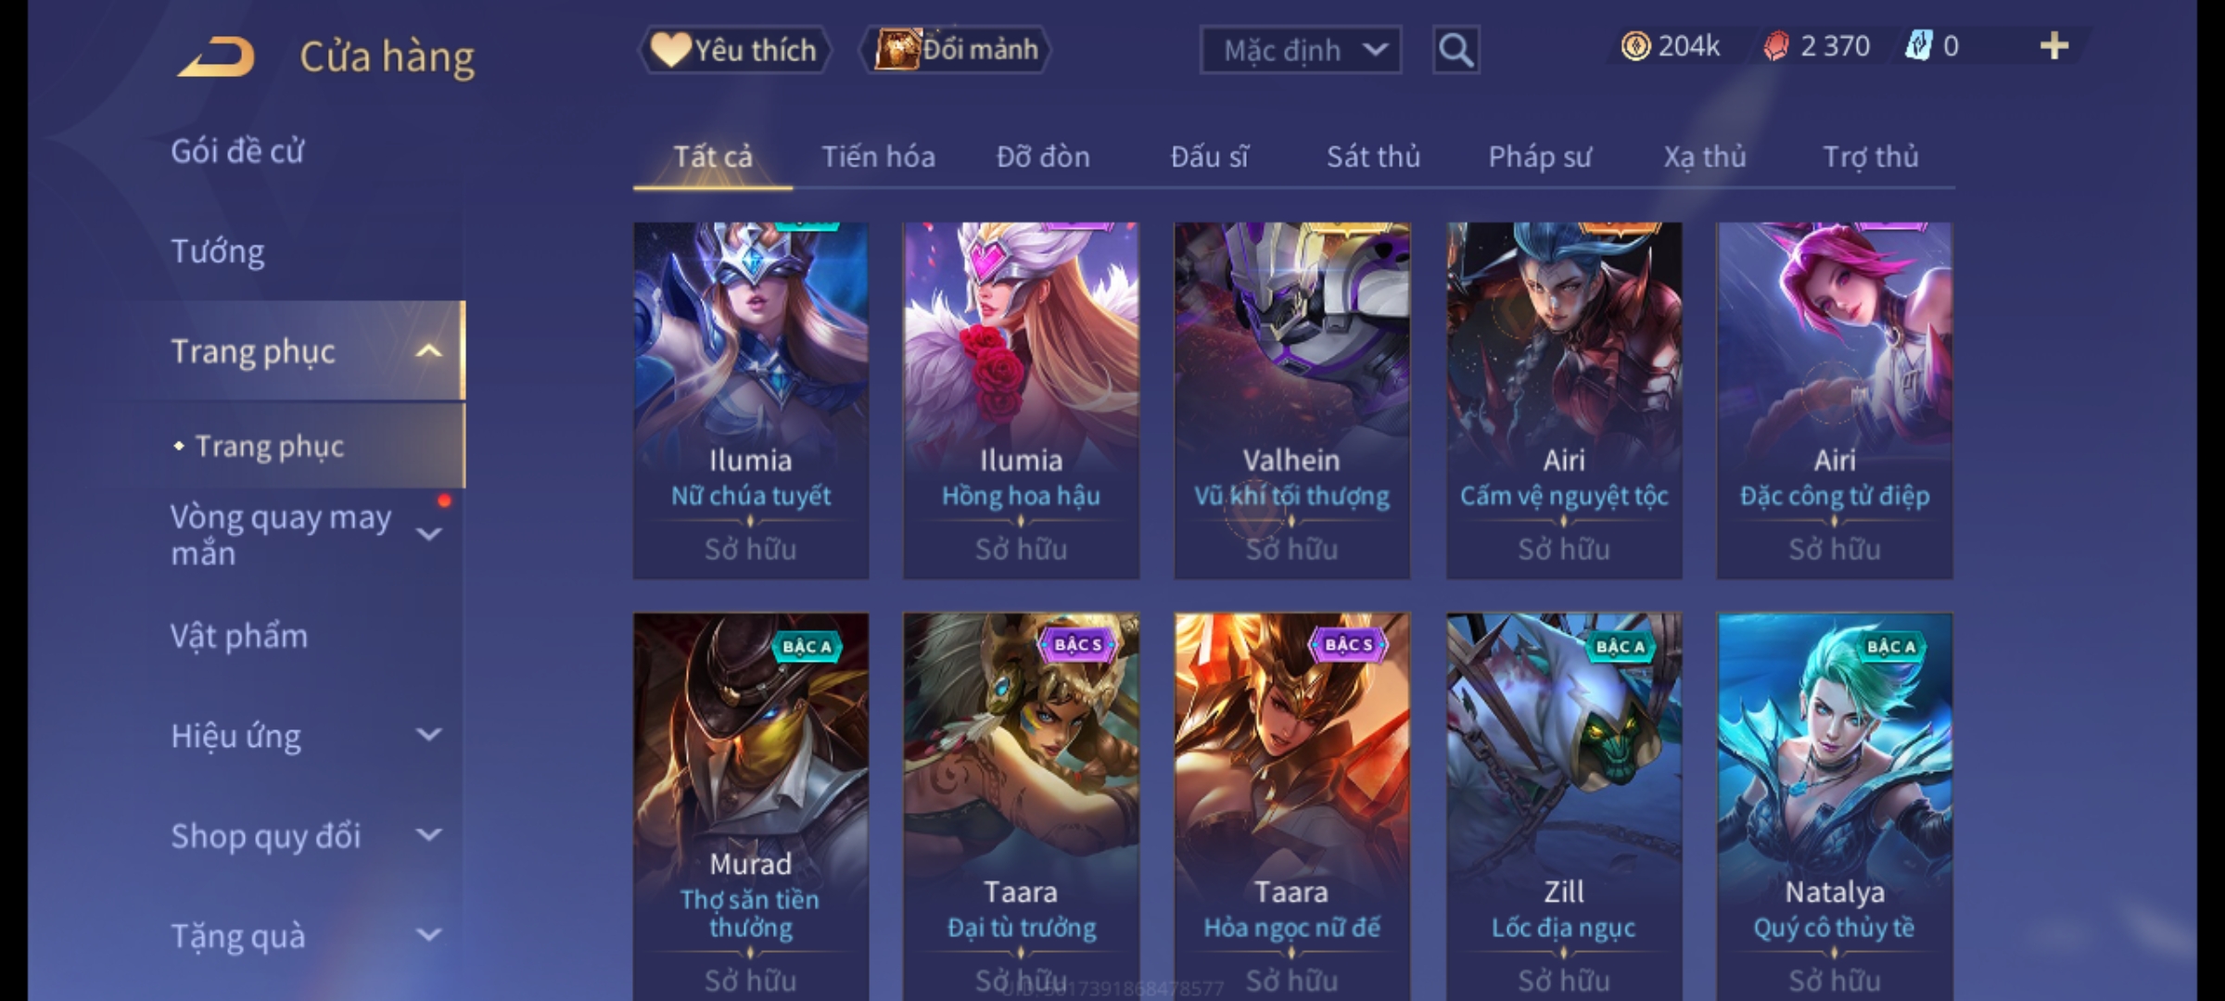This screenshot has height=1001, width=2225.
Task: Click the gold coin balance icon
Action: 1635,46
